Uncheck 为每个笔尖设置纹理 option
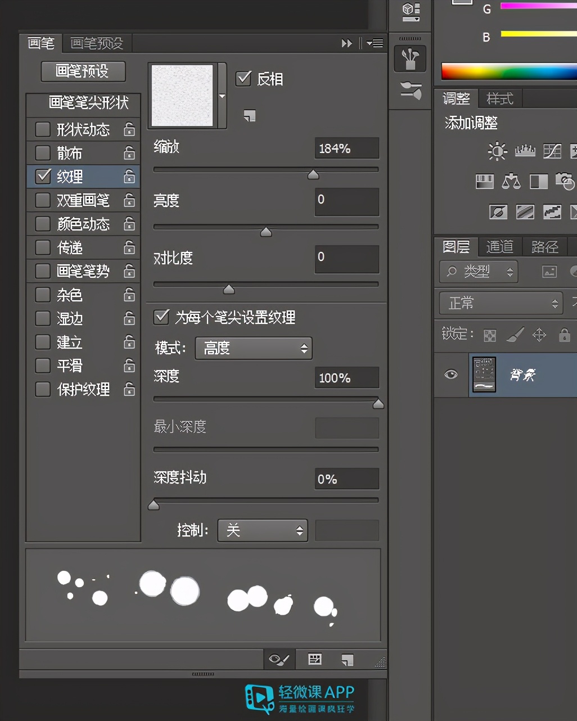 161,317
